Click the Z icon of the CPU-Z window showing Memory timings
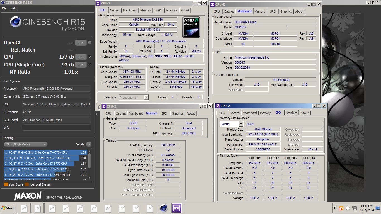This screenshot has height=214, width=381. pos(104,106)
